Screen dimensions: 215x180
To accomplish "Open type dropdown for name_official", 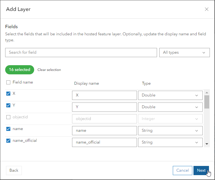I will (170, 142).
